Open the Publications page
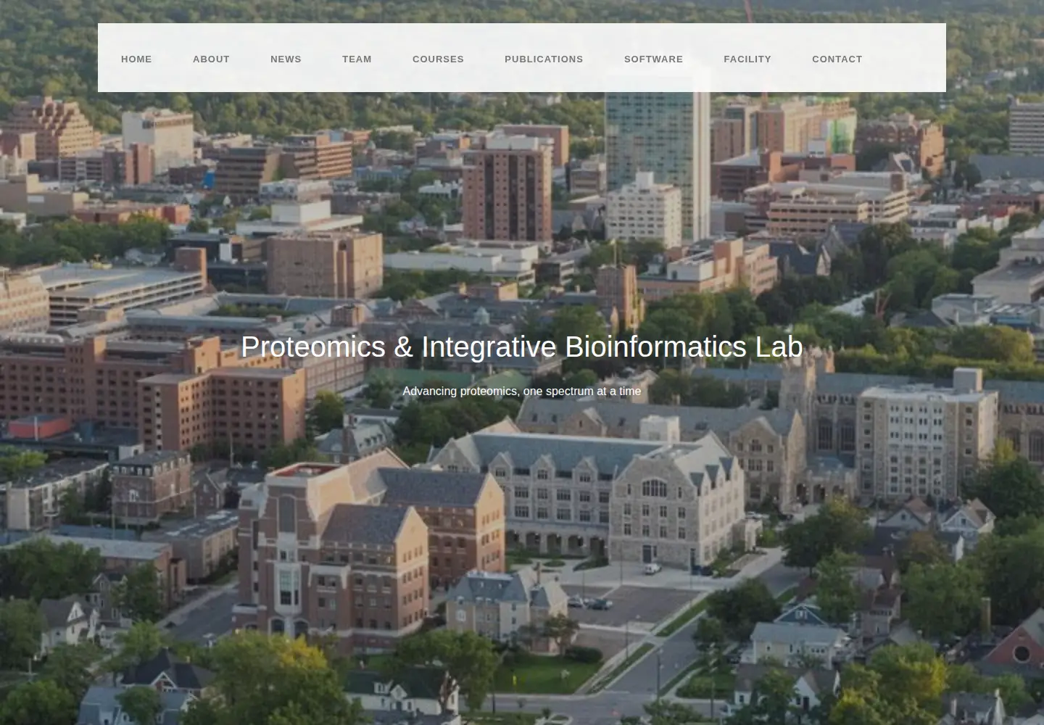The height and width of the screenshot is (725, 1044). [x=544, y=59]
